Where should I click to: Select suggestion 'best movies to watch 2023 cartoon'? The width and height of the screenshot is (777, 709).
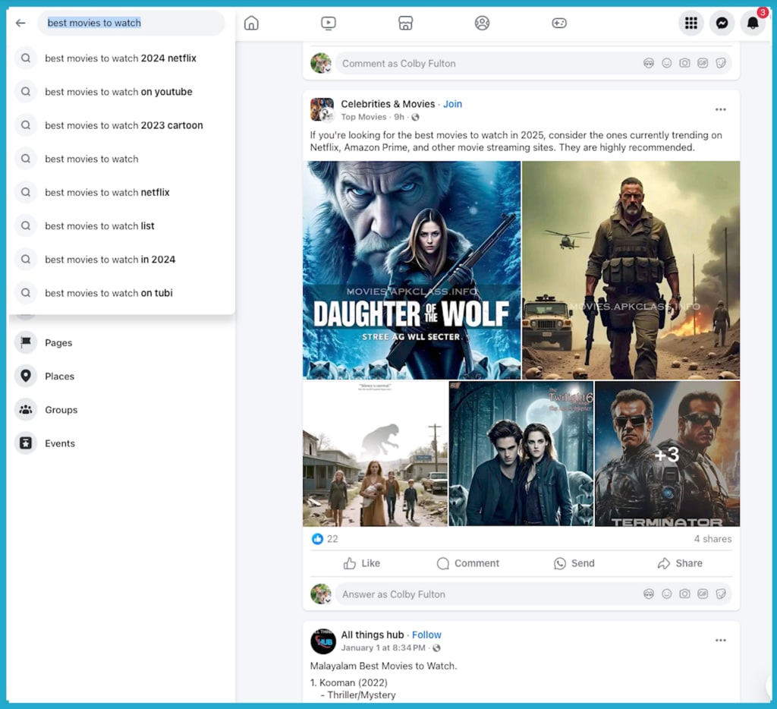tap(121, 125)
